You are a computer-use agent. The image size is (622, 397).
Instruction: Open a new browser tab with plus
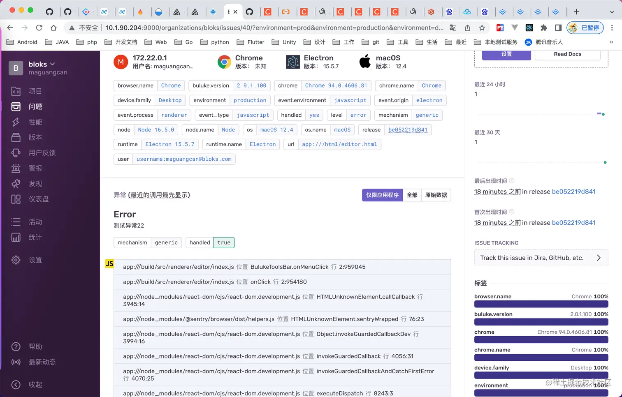click(576, 12)
